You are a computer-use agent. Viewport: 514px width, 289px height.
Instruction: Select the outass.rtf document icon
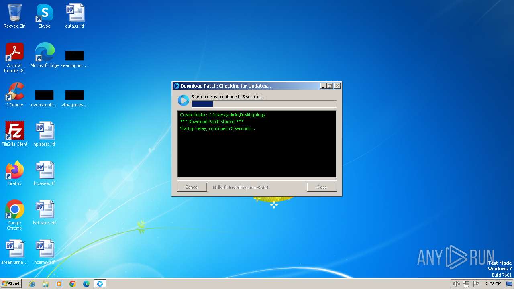pos(75,16)
